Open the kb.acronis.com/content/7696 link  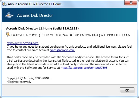[84, 68]
